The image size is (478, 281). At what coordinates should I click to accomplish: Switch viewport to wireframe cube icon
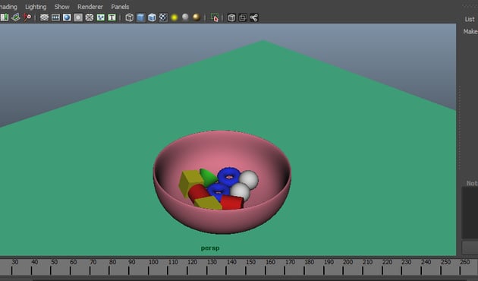click(x=129, y=17)
